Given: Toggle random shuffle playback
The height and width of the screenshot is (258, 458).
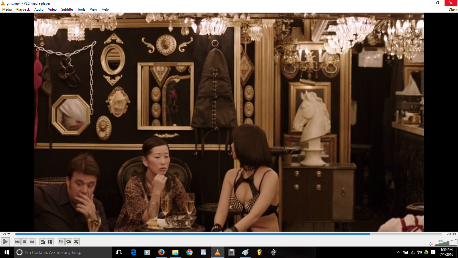Looking at the screenshot, I should tap(76, 242).
